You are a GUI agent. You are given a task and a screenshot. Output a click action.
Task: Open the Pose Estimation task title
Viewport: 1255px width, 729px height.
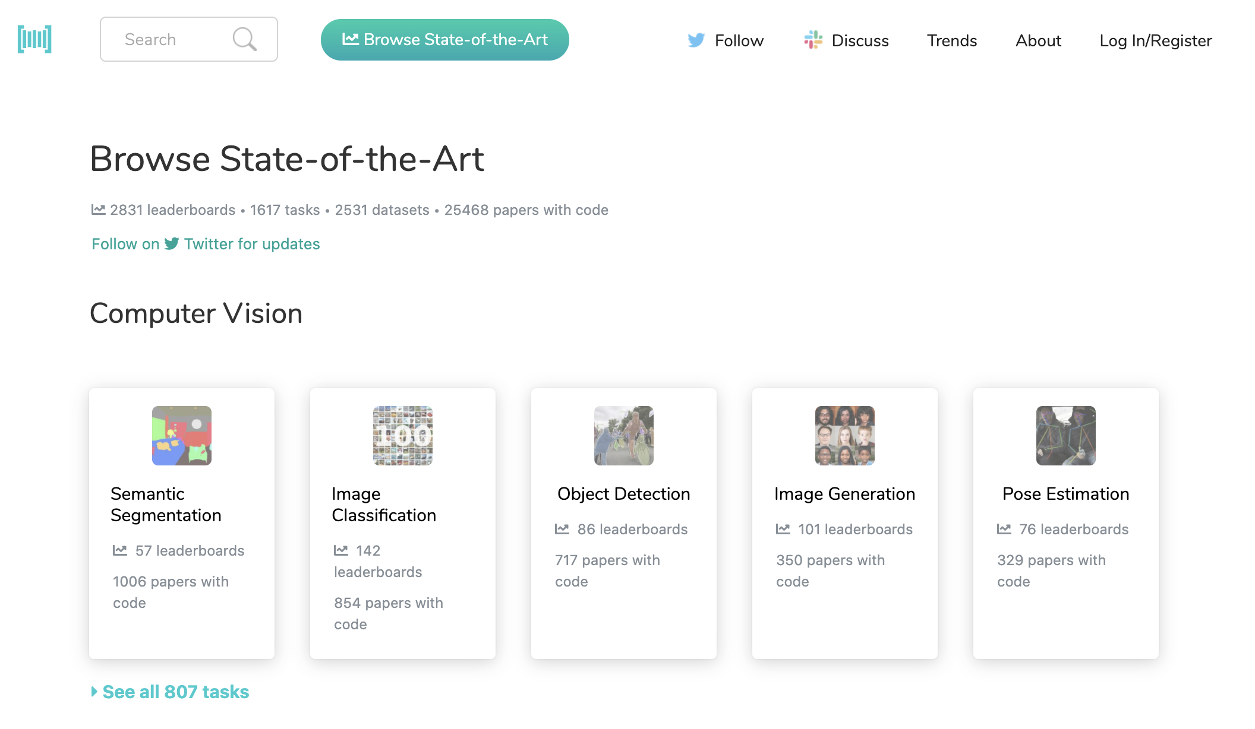[1065, 494]
